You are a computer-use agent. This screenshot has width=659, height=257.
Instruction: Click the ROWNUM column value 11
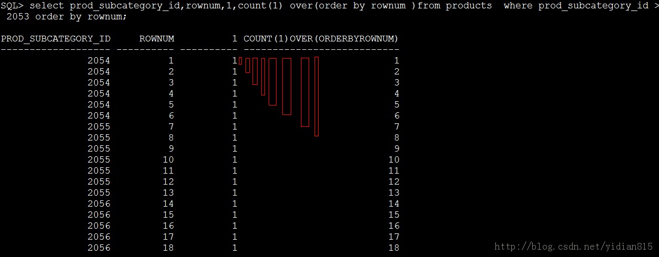coord(168,171)
